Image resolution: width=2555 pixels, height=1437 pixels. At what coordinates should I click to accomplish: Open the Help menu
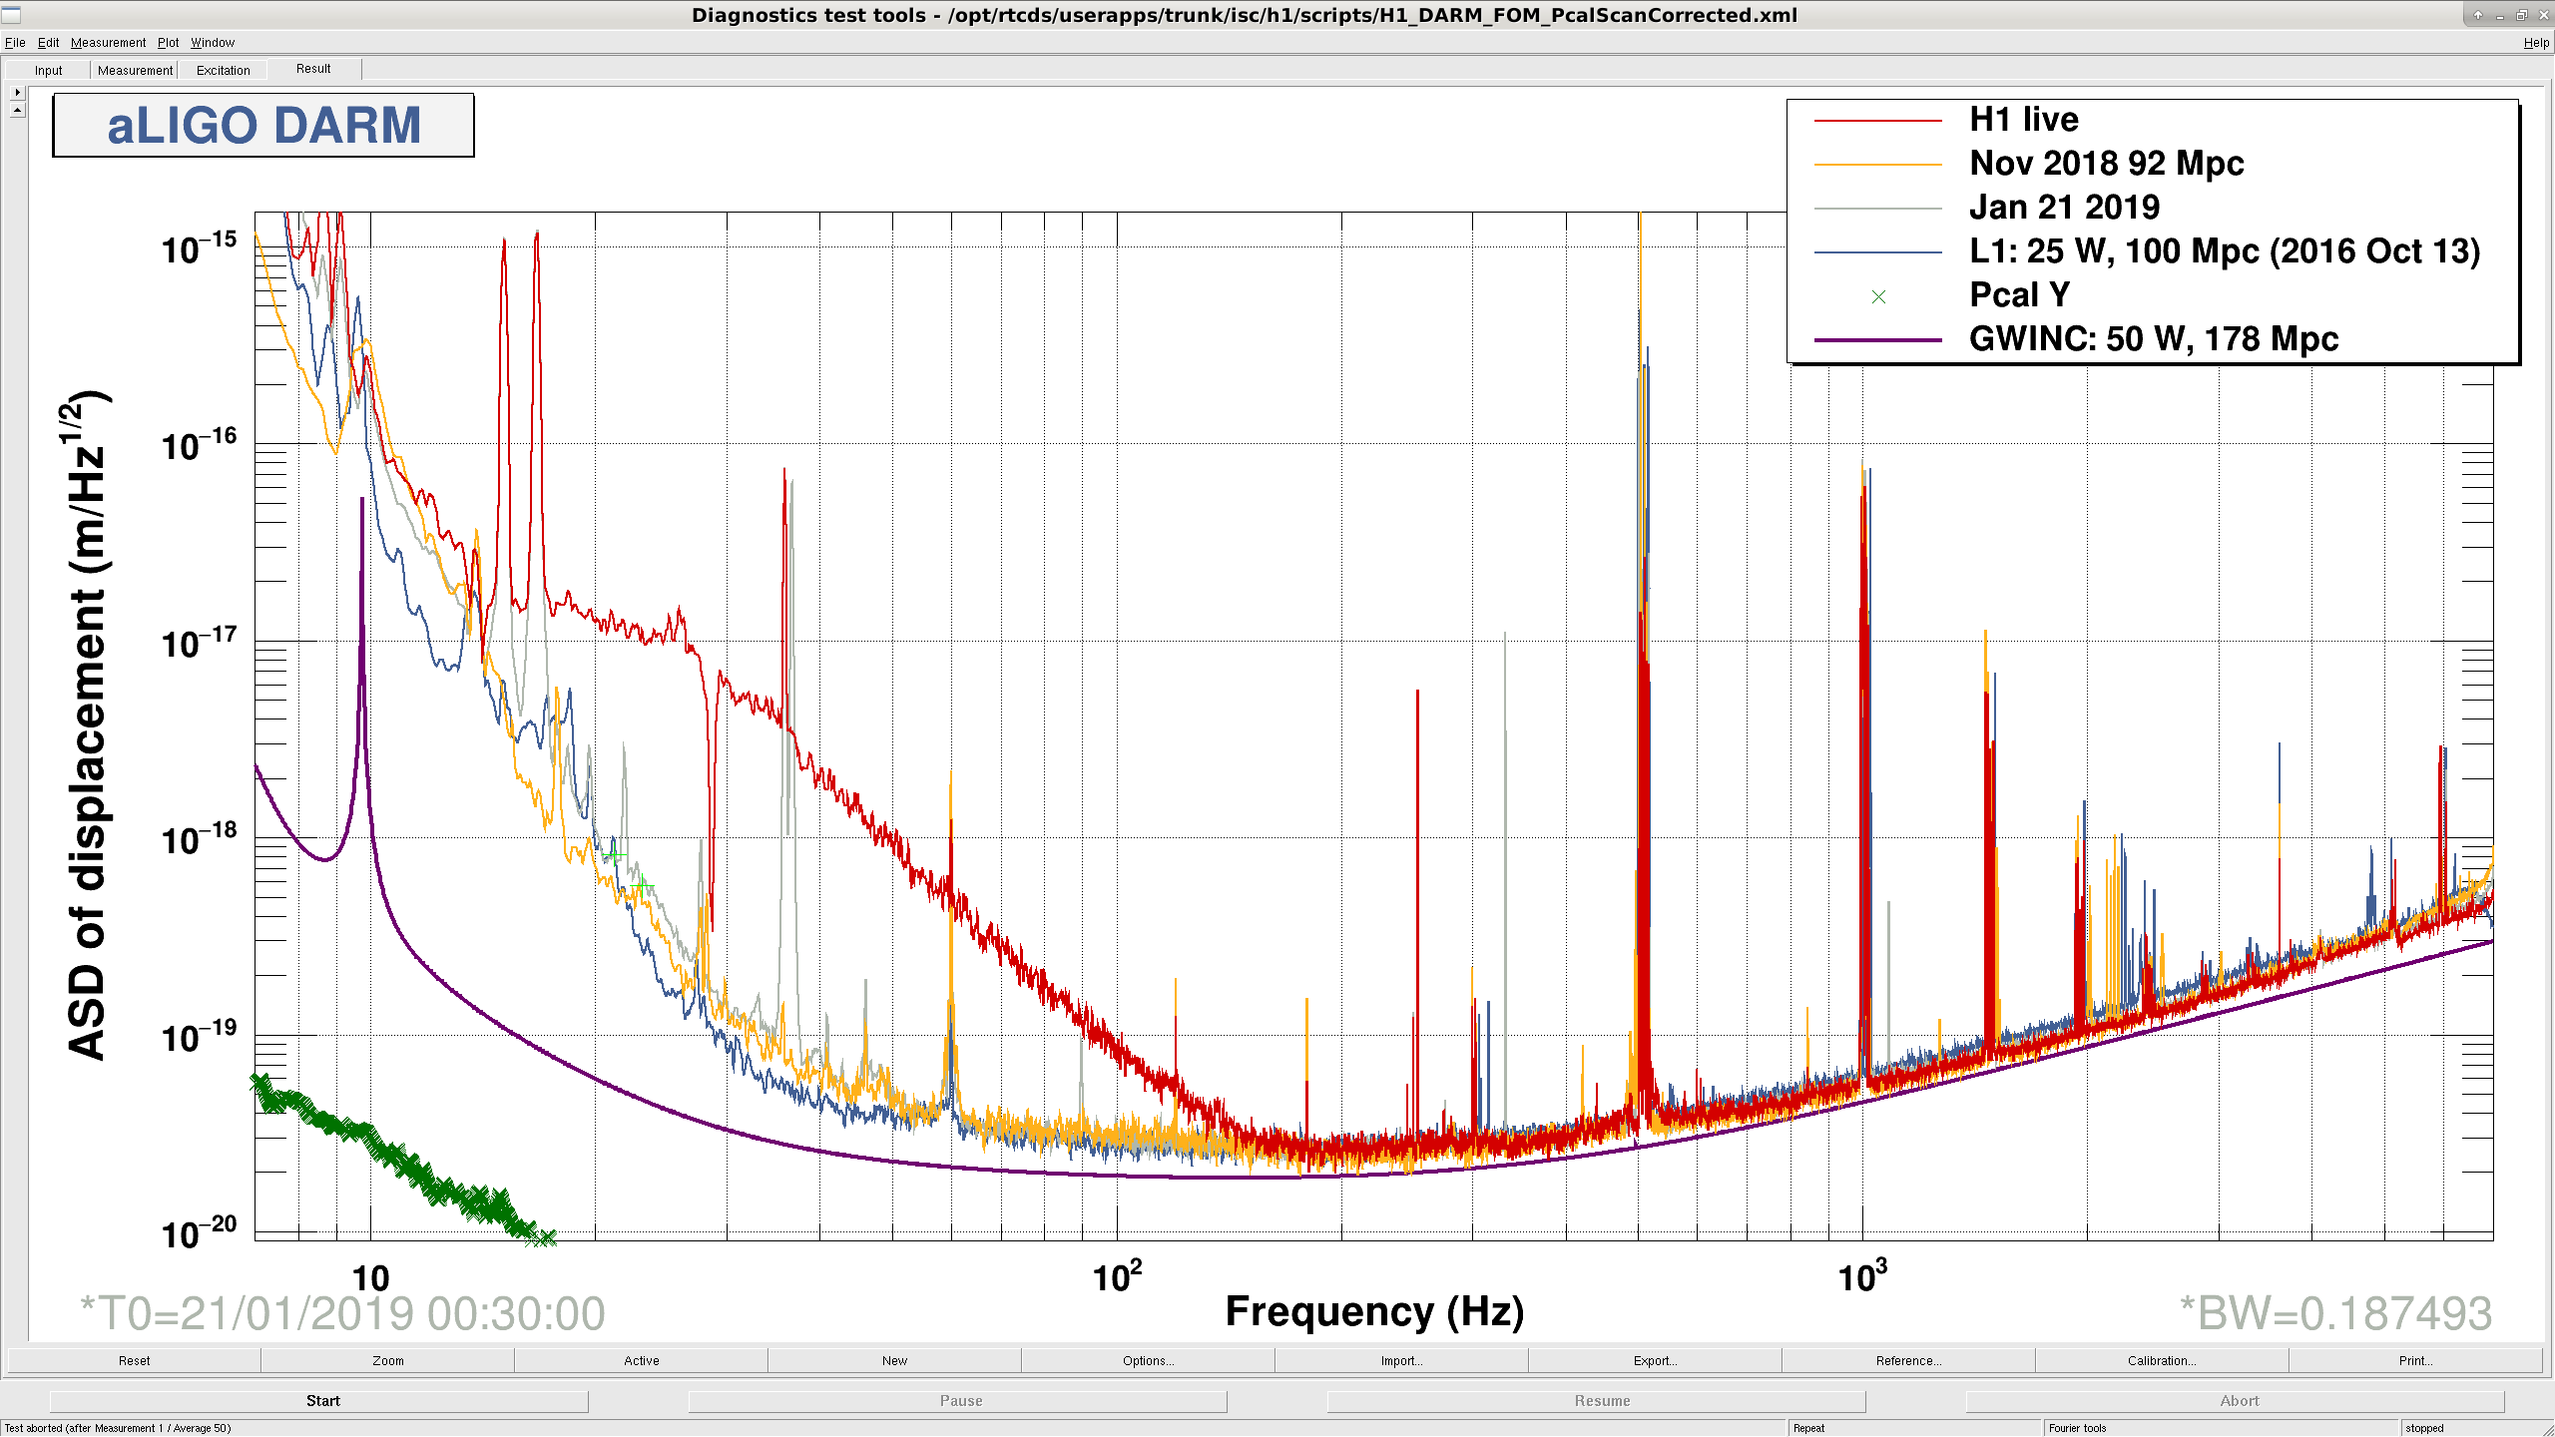pos(2536,42)
